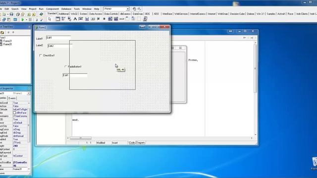Switch to the Data Access palette tab

[x=96, y=14]
